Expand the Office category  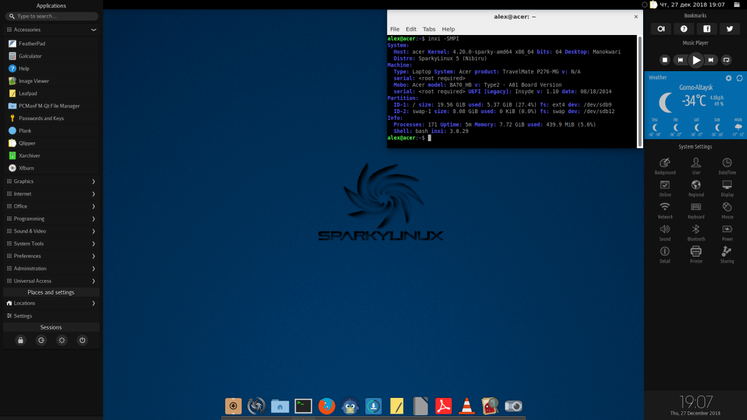pos(51,206)
